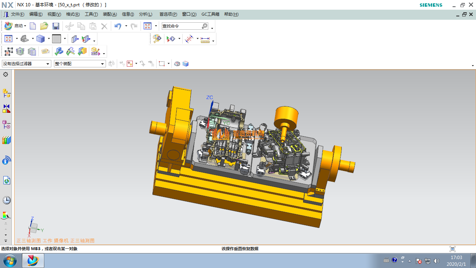Open the Reuse Library books icon
The height and width of the screenshot is (268, 476).
[x=6, y=140]
